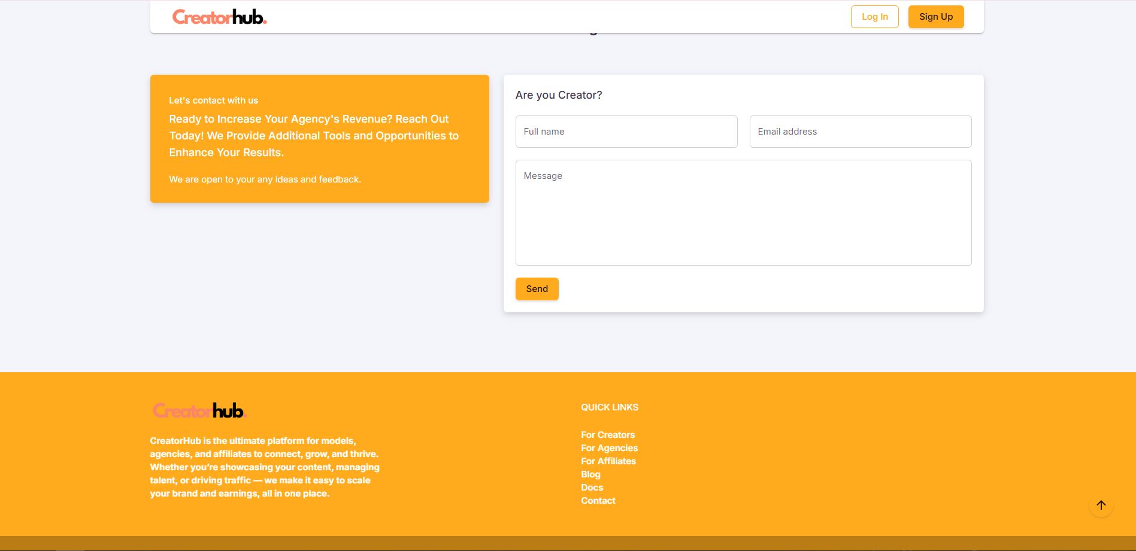Select the Contact footer link
Image resolution: width=1136 pixels, height=551 pixels.
pyautogui.click(x=598, y=501)
